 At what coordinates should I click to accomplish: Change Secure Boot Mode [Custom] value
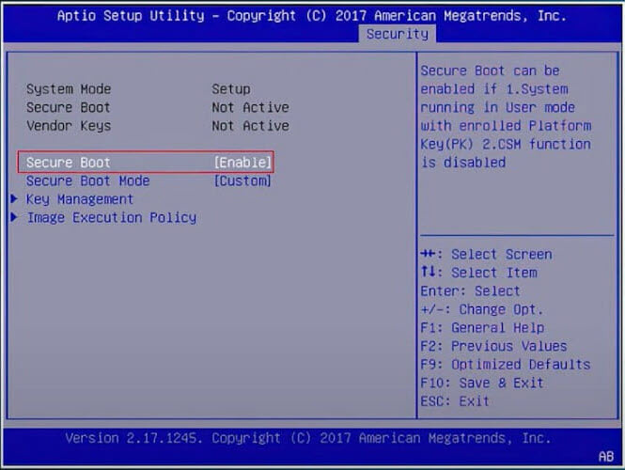point(242,180)
